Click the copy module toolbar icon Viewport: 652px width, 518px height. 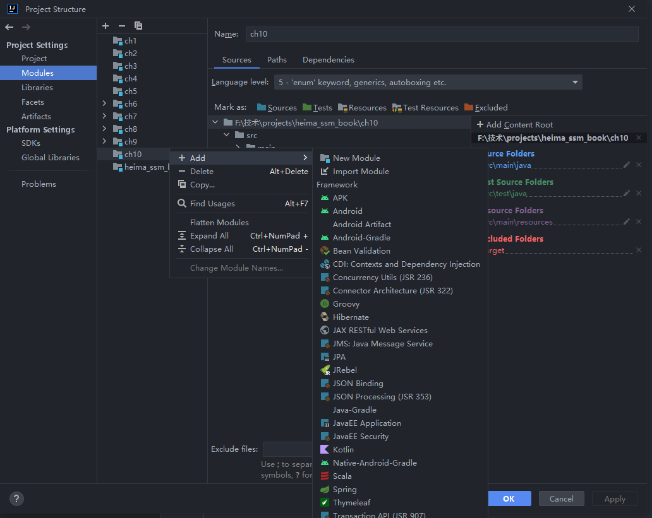pos(138,26)
